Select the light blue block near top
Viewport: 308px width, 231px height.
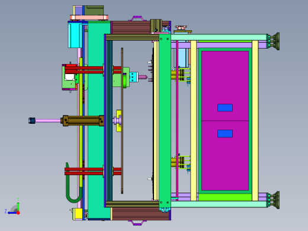(181, 58)
